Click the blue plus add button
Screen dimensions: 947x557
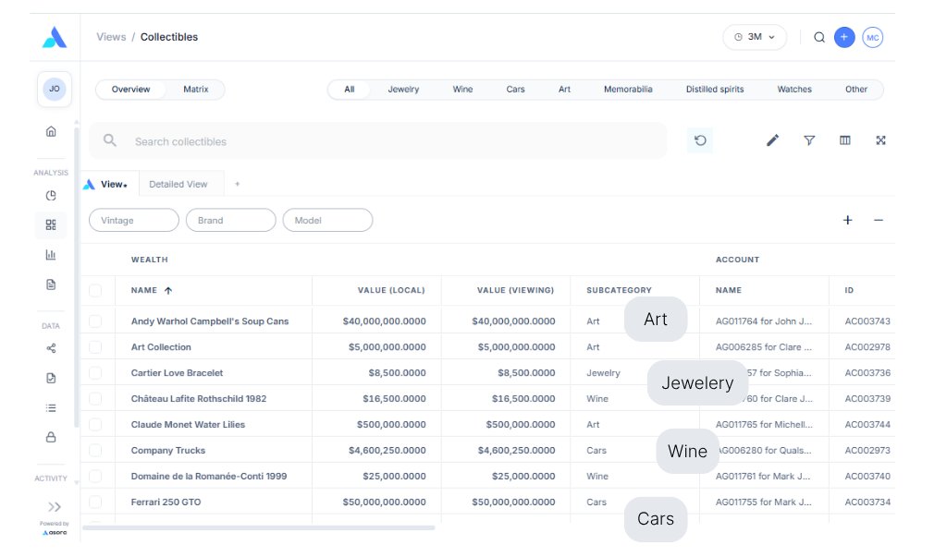(843, 37)
